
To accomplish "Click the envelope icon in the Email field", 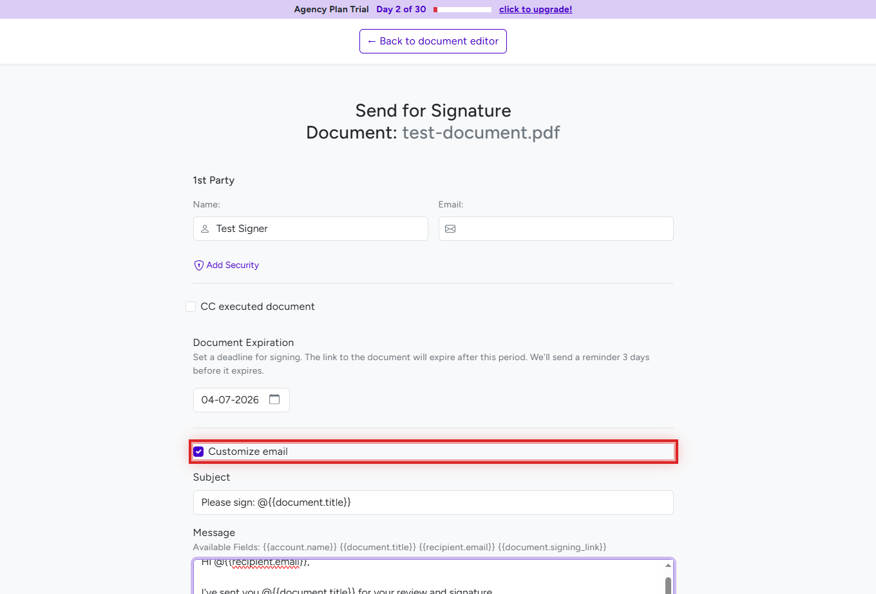I will 450,229.
